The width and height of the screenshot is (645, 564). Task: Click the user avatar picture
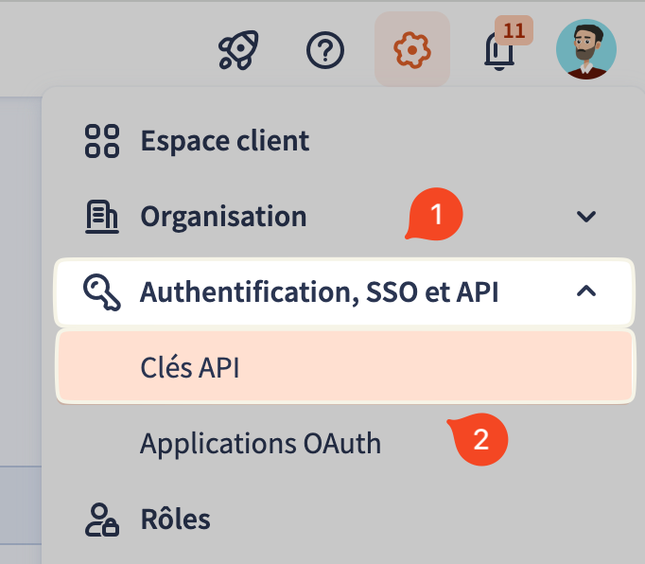[x=586, y=48]
